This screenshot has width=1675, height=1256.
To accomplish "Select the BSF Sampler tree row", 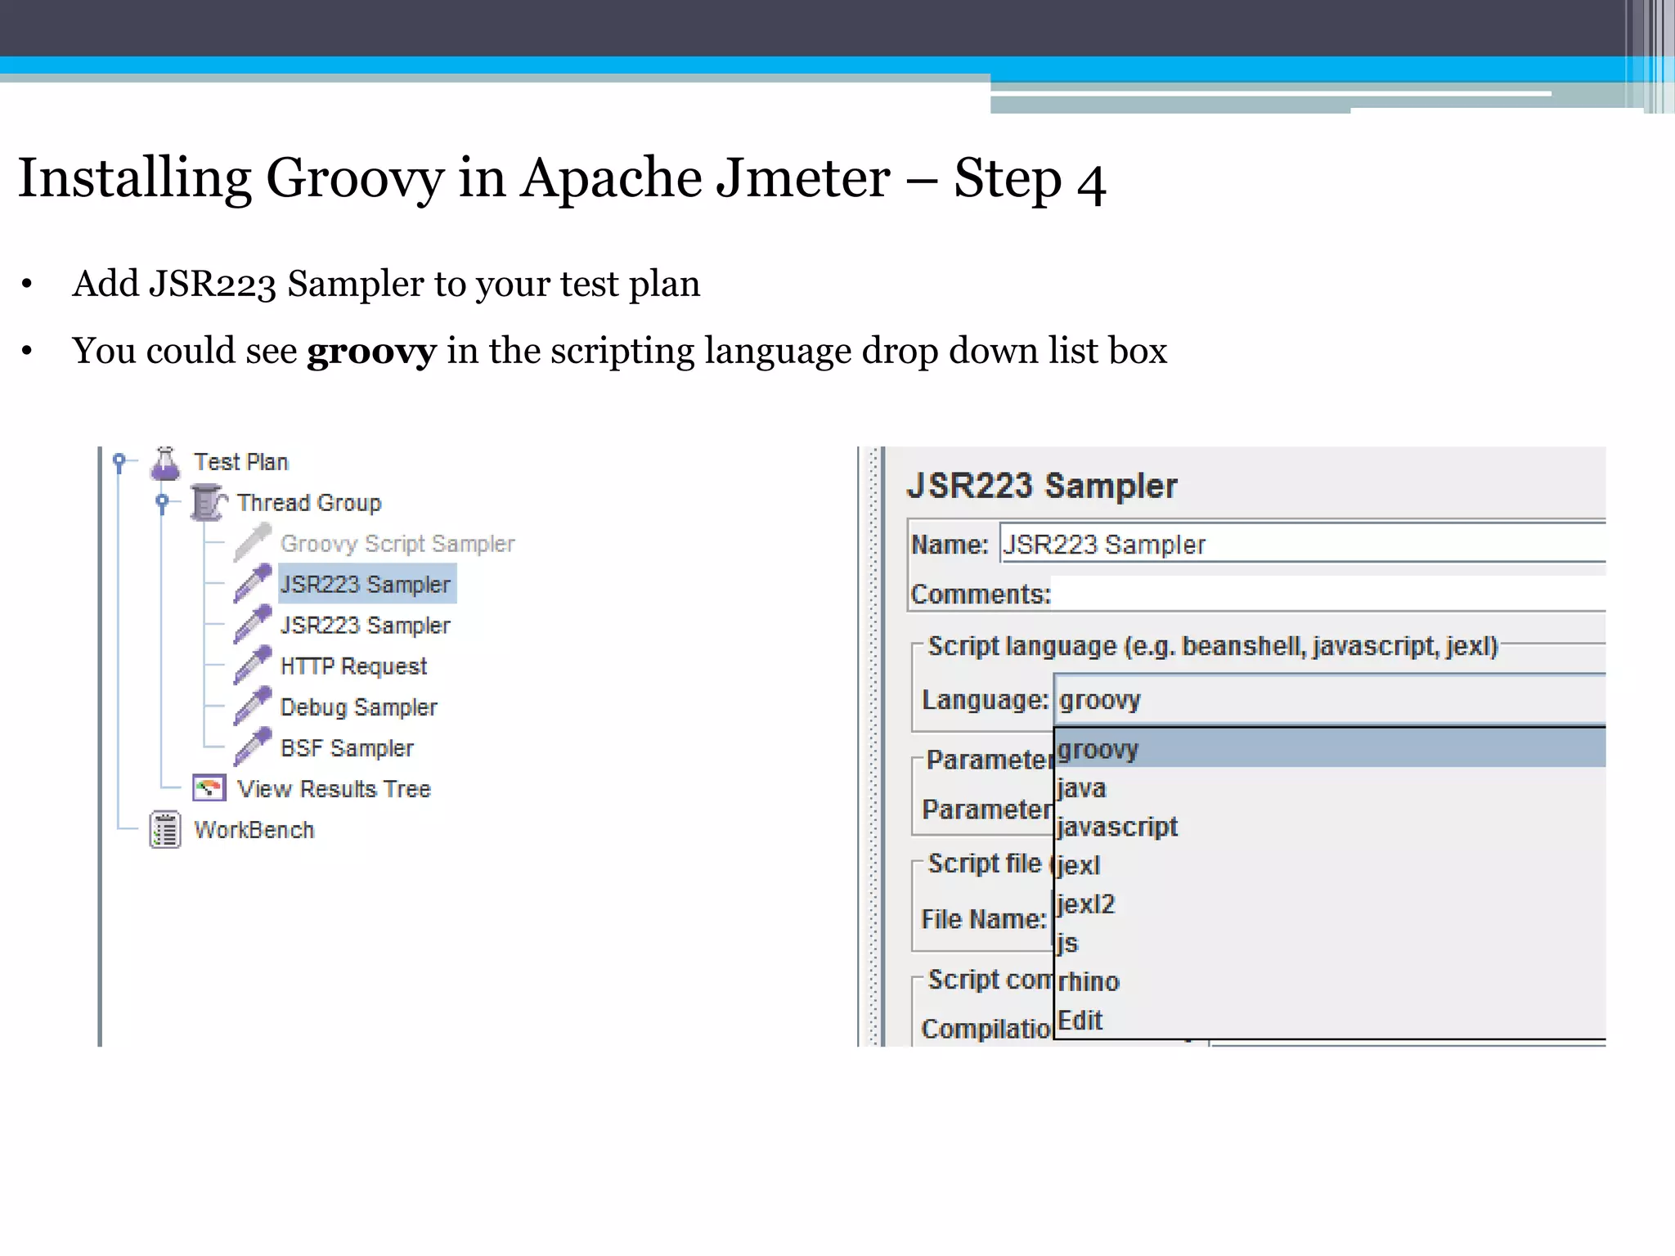I will 348,747.
